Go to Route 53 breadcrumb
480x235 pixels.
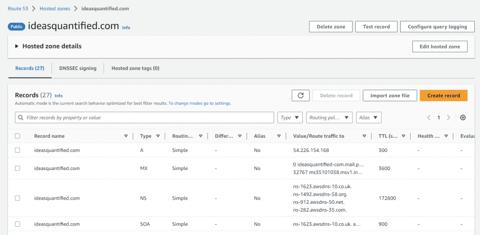[x=18, y=8]
